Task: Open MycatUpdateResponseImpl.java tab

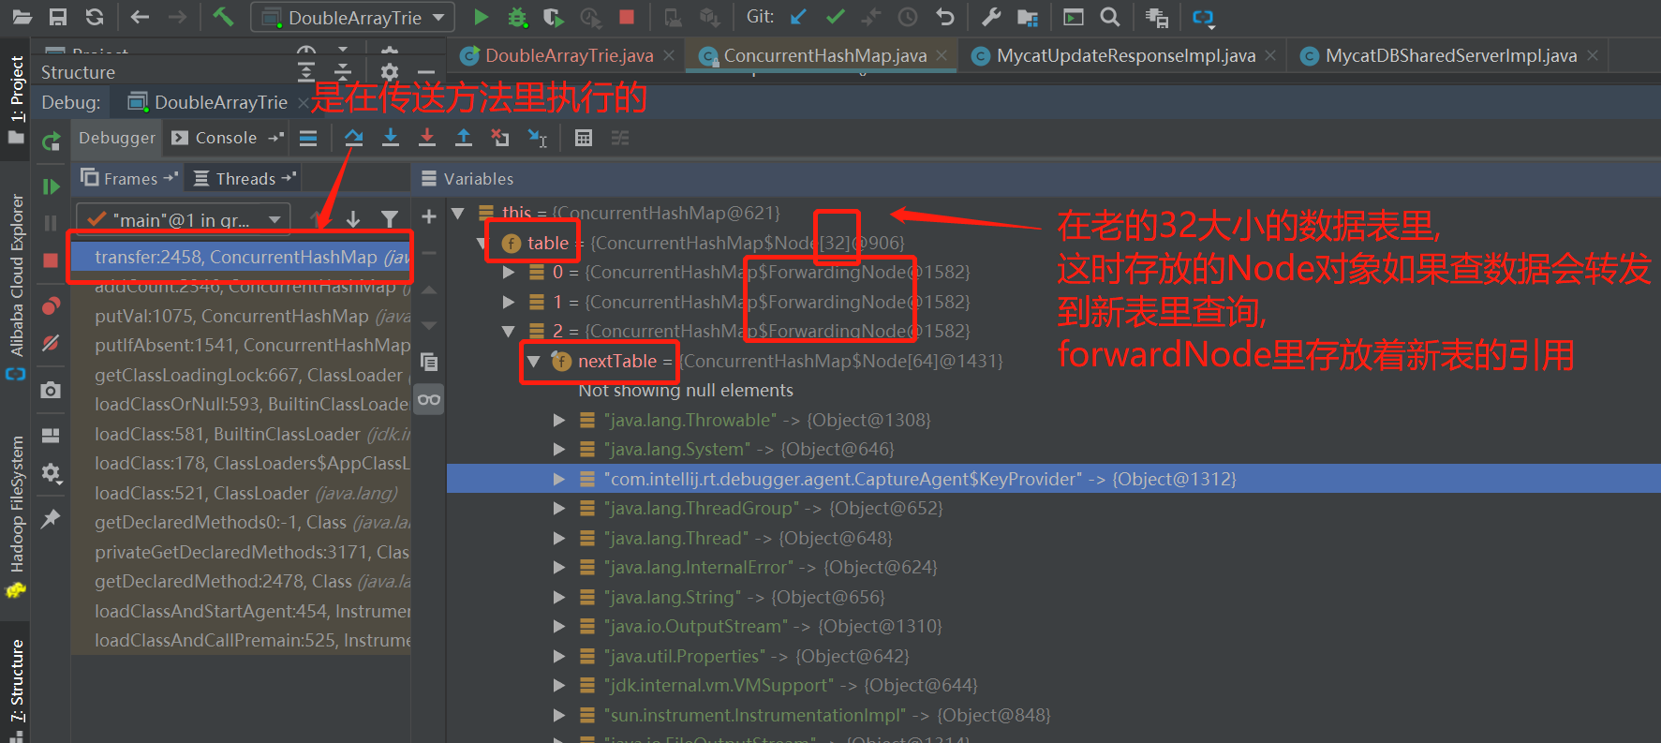Action: click(x=1126, y=56)
